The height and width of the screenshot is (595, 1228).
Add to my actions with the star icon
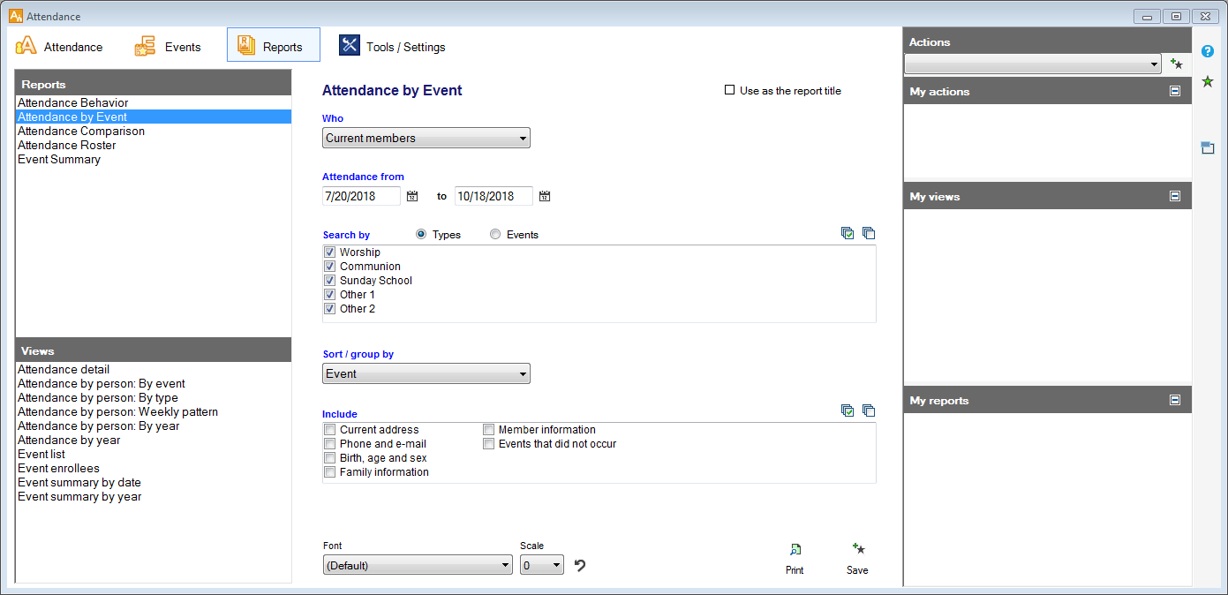click(x=1176, y=64)
